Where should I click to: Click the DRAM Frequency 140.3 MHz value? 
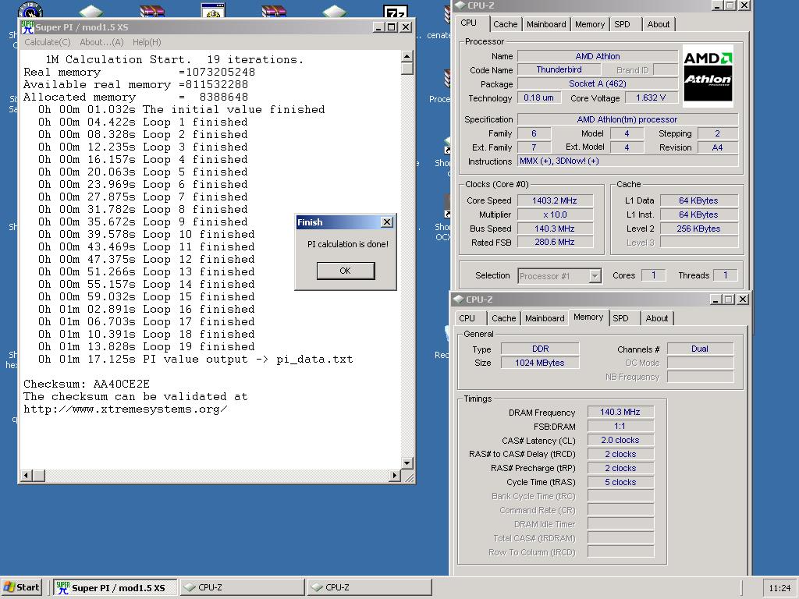click(x=620, y=412)
